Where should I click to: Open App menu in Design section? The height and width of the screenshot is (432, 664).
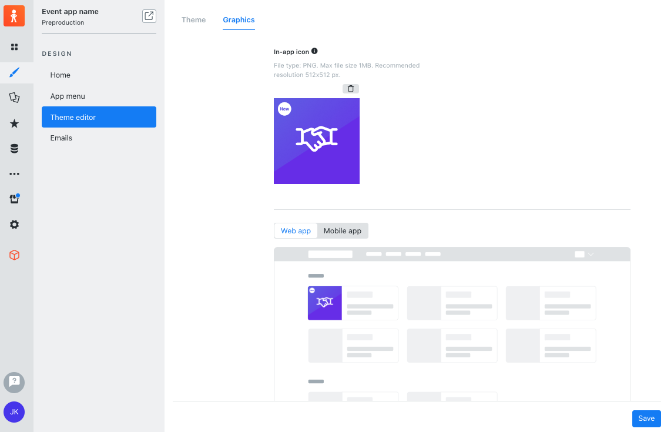99,96
